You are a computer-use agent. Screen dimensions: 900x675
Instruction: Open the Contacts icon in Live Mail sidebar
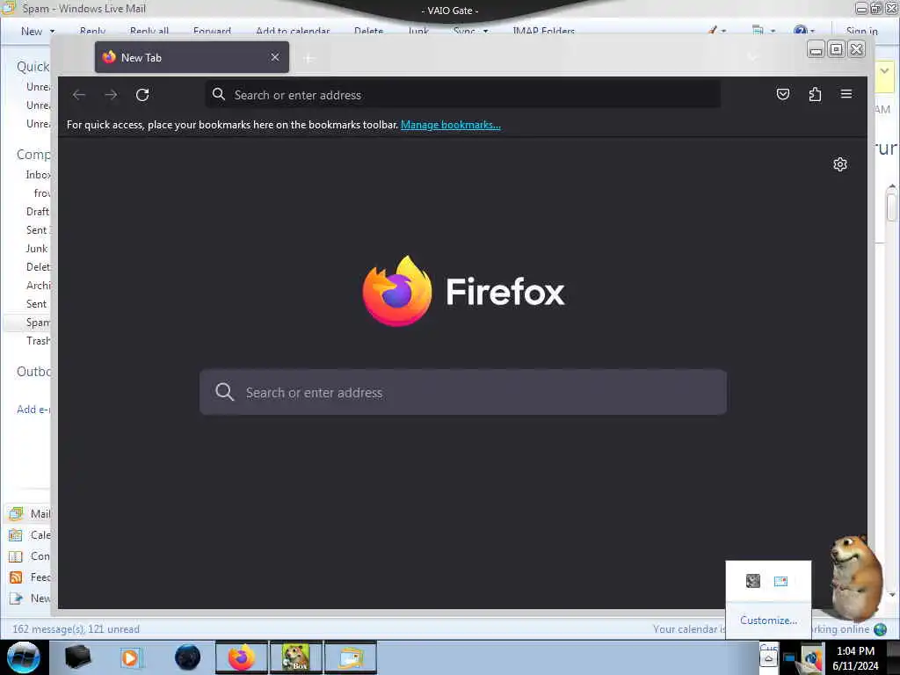click(x=16, y=556)
